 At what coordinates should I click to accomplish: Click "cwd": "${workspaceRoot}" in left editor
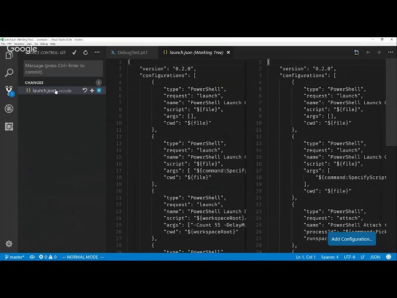[201, 232]
